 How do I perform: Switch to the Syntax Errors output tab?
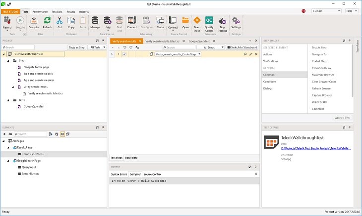point(119,174)
